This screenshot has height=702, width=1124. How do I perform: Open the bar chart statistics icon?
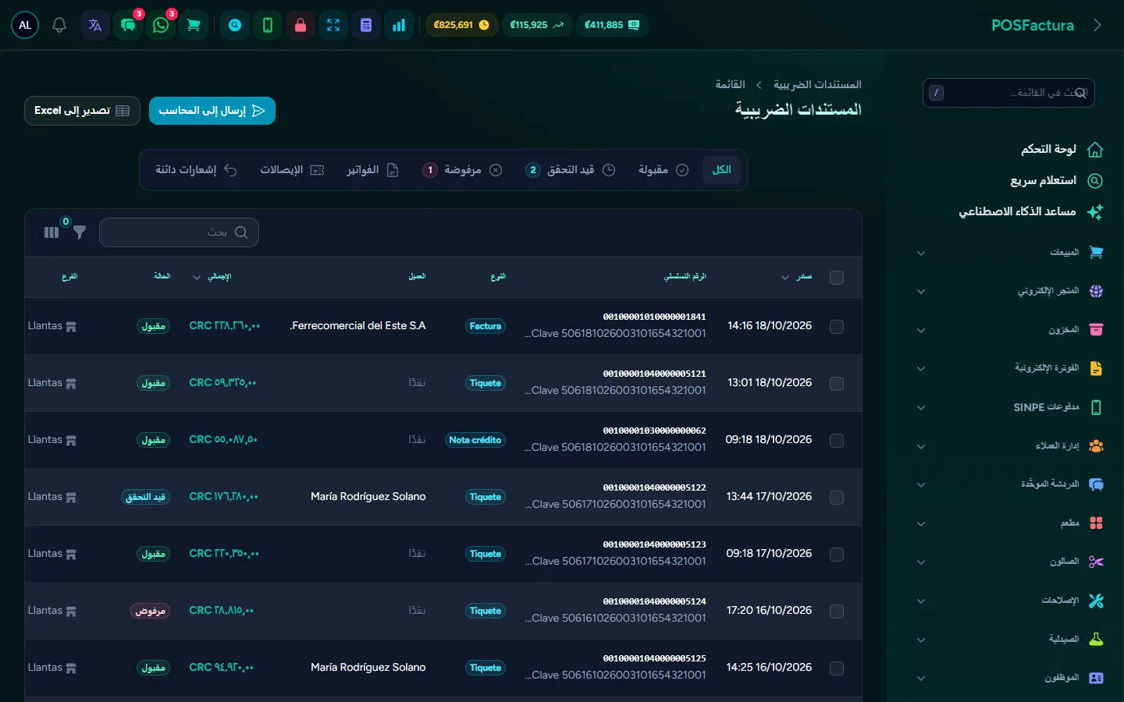(x=399, y=25)
